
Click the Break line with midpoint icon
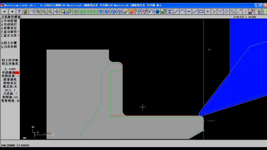click(x=245, y=11)
